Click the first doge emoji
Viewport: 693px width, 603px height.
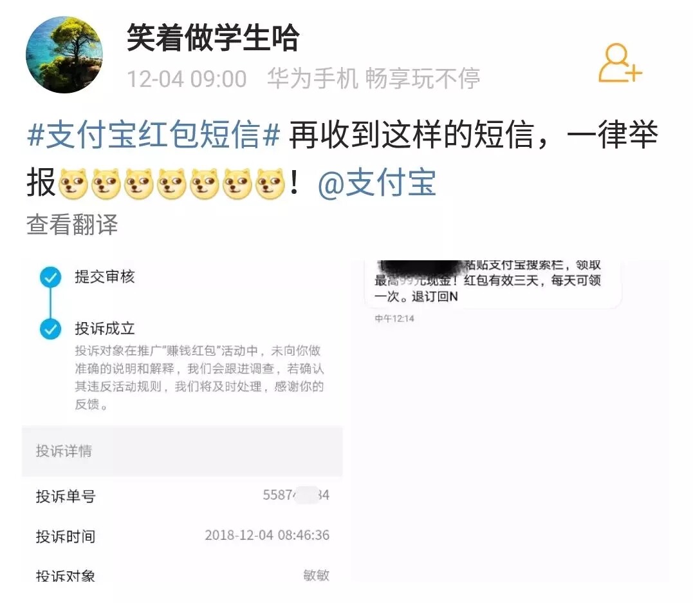73,183
